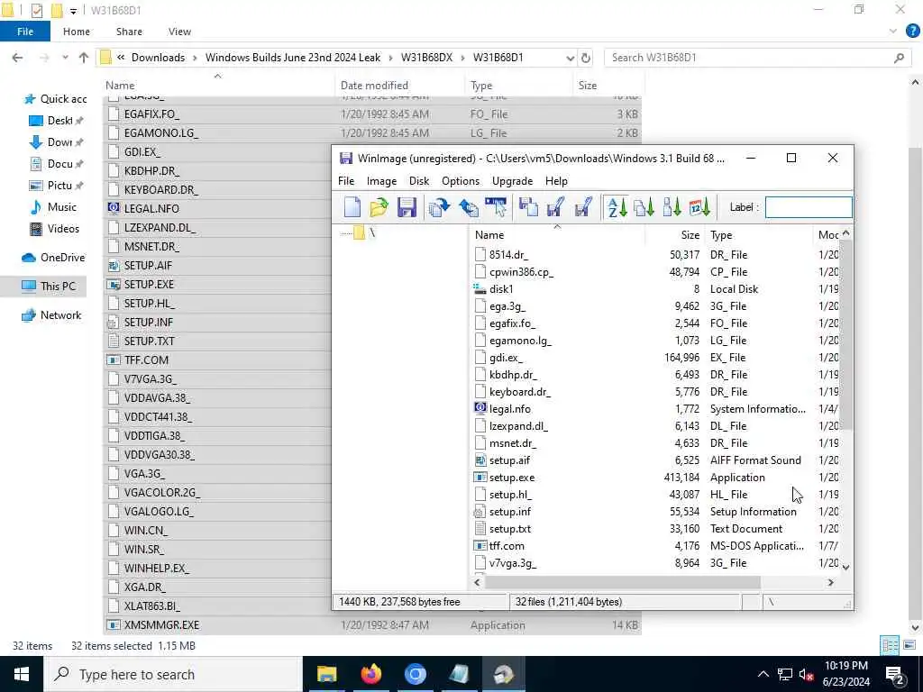Select Music in Explorer sidebar

coord(54,207)
